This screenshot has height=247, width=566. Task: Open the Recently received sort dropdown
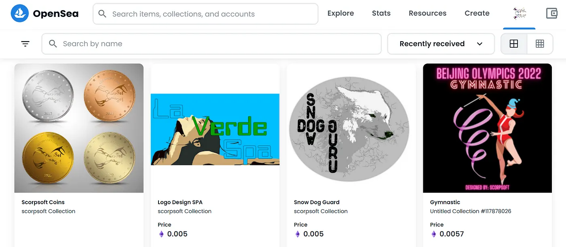[441, 44]
